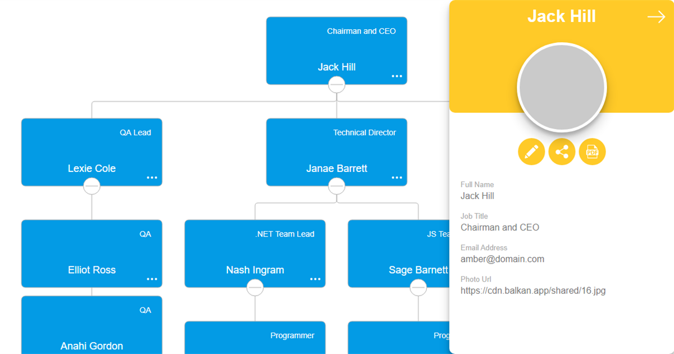Click the arrow in Jack Hill's panel header
The image size is (674, 354).
pos(656,17)
